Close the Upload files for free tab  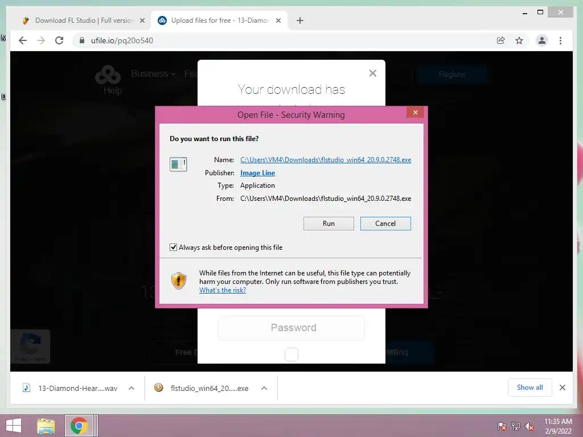pos(278,20)
